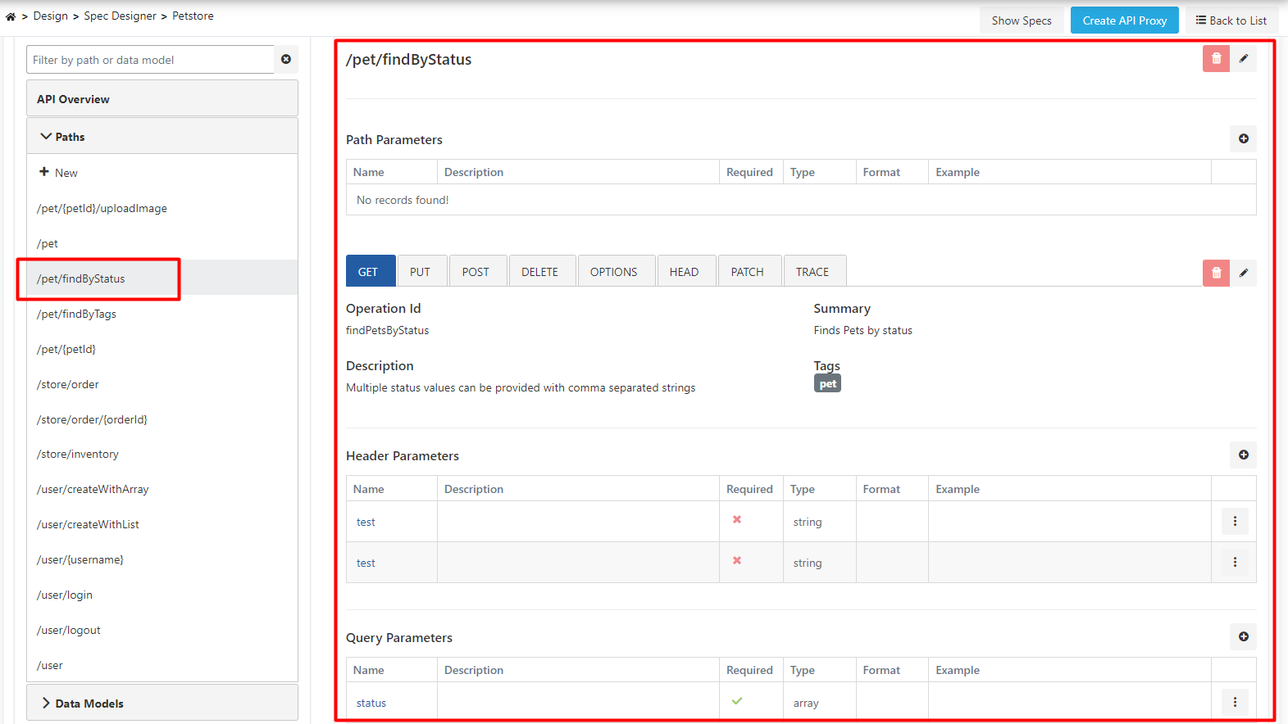Edit the /pet/findByStatus path with pencil icon
Image resolution: width=1288 pixels, height=724 pixels.
click(x=1244, y=58)
